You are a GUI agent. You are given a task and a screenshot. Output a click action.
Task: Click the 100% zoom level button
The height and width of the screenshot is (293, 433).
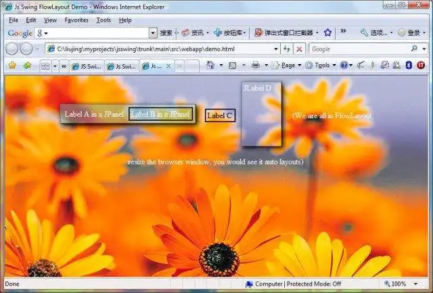pos(396,284)
